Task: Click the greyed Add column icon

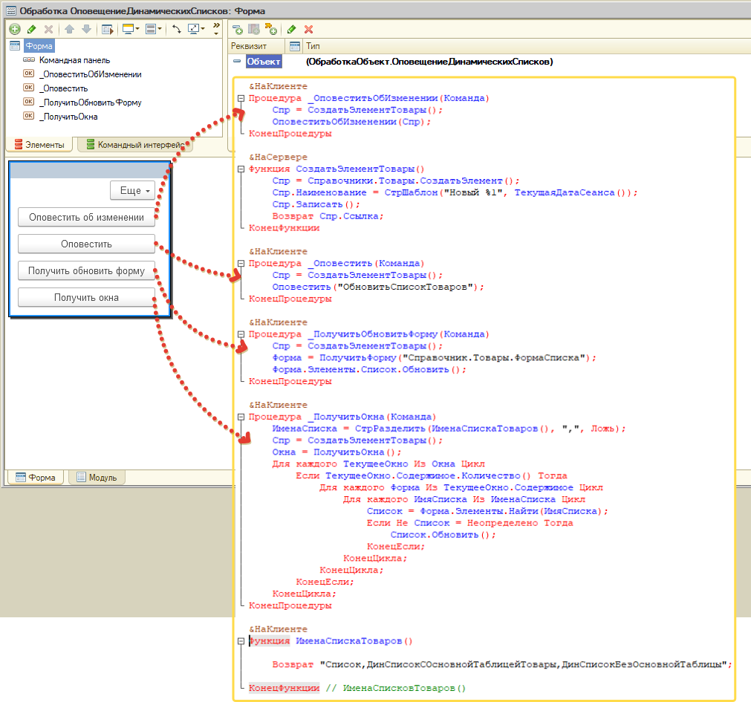Action: [x=254, y=29]
